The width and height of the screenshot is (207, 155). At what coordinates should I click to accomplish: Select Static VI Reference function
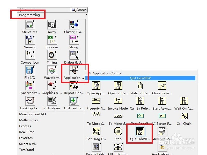[x=140, y=86]
